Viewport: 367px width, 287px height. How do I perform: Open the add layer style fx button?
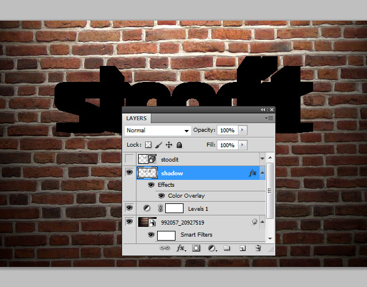pos(181,248)
